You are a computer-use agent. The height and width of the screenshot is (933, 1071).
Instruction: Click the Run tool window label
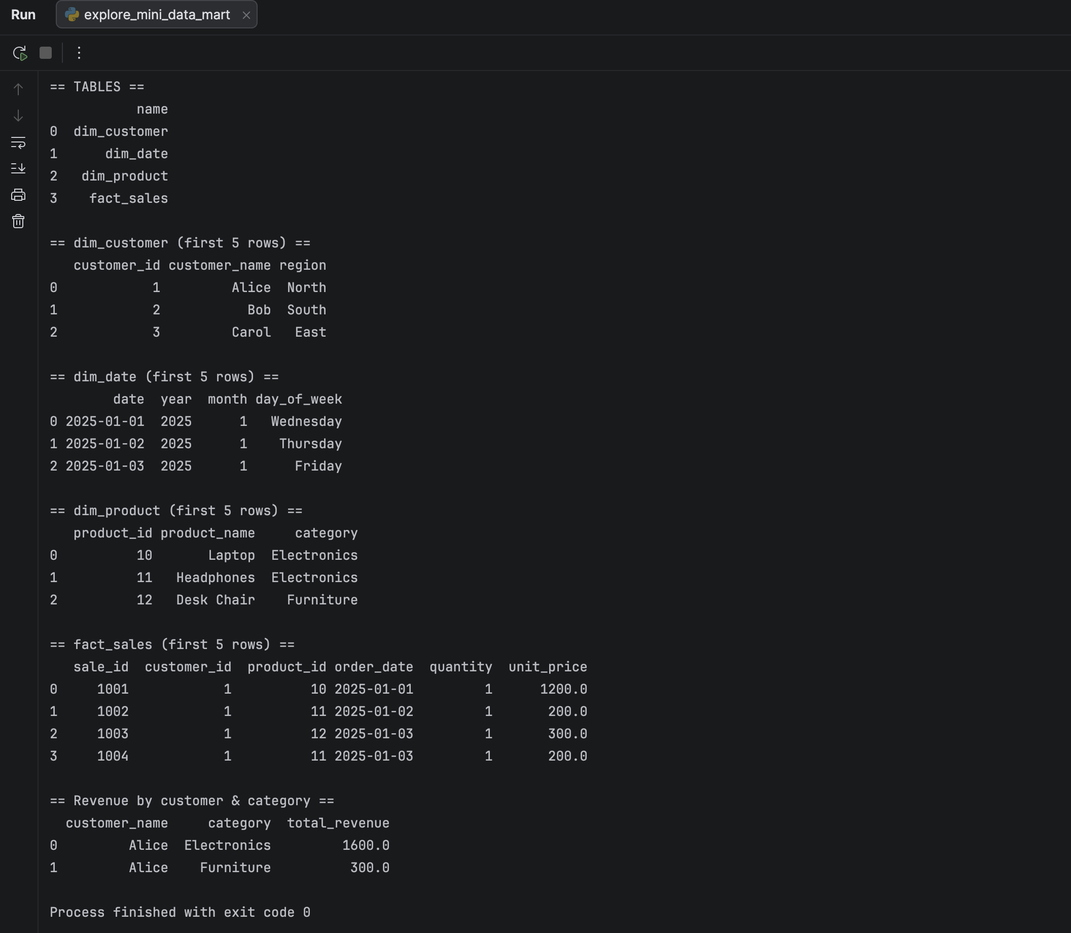(23, 15)
